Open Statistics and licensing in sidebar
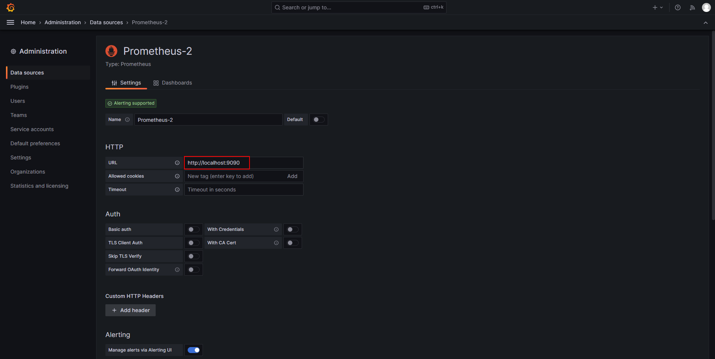The height and width of the screenshot is (359, 715). [x=39, y=186]
